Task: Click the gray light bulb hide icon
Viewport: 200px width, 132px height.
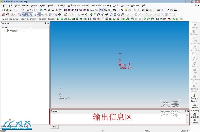Action: (122, 10)
